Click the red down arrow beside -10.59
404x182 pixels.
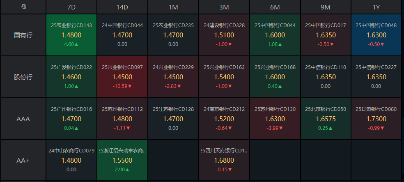(x=131, y=86)
